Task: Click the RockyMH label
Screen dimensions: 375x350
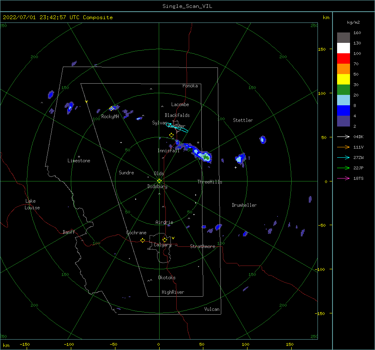Action: point(110,117)
